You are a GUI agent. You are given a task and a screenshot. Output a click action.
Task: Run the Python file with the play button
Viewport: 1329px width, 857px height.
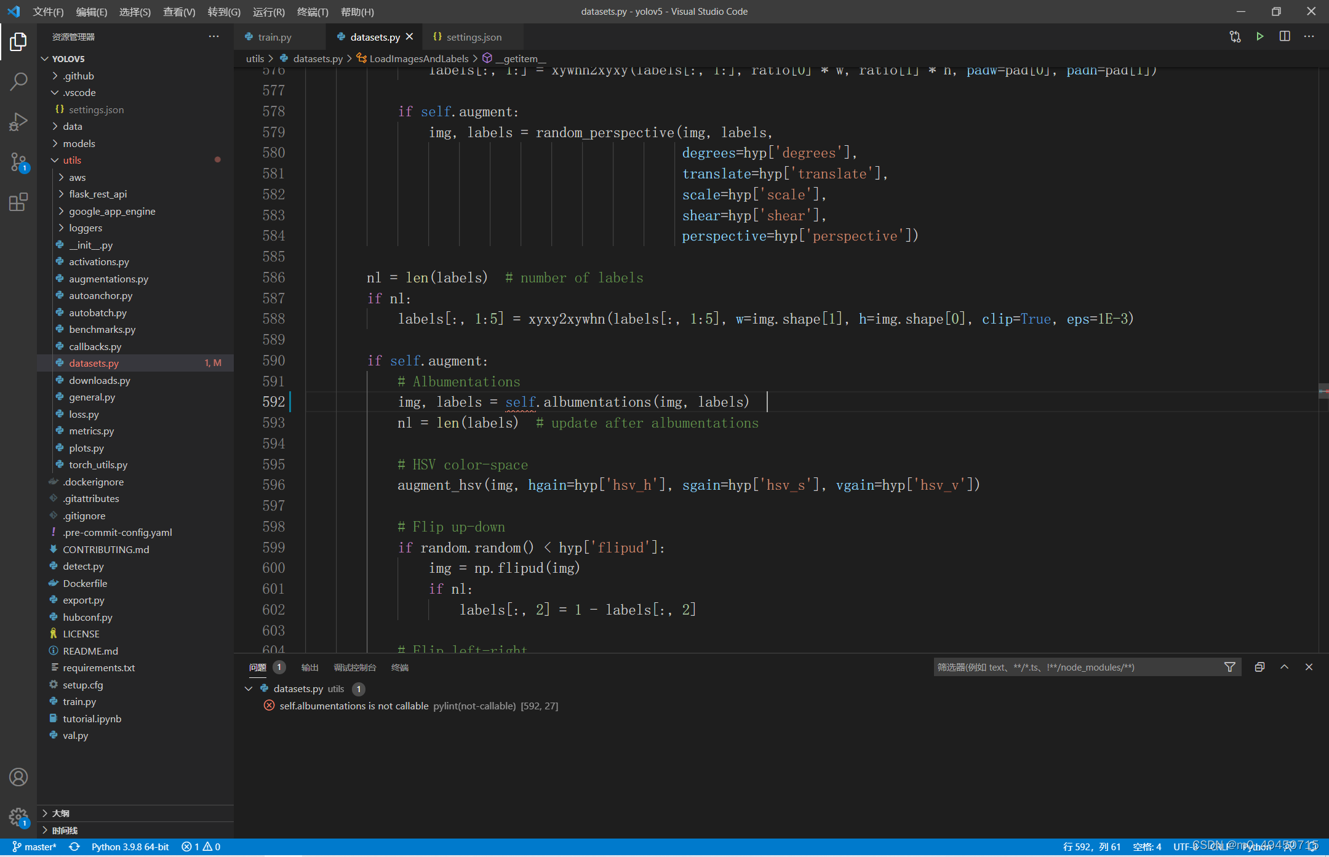point(1259,36)
